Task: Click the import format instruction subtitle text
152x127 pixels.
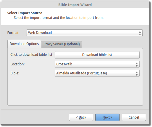Action: click(x=59, y=18)
